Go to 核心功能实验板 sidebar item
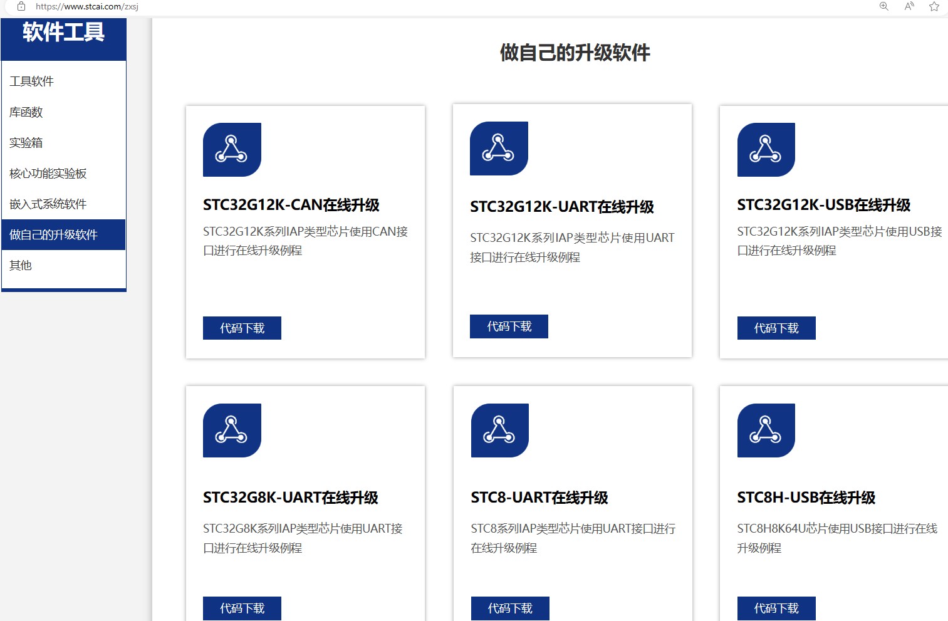Screen dimensions: 948x621 coord(64,174)
